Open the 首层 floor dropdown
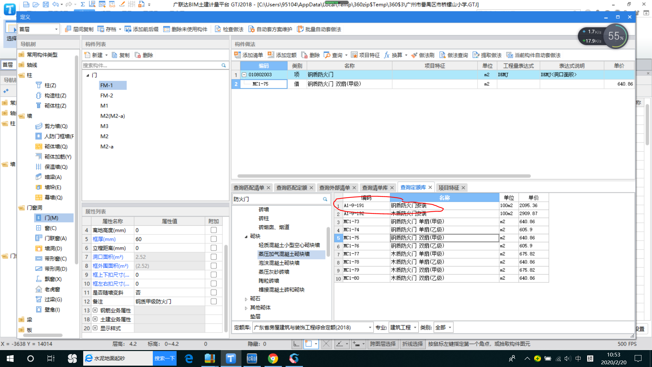Screen dimensions: 652x367 coord(56,29)
